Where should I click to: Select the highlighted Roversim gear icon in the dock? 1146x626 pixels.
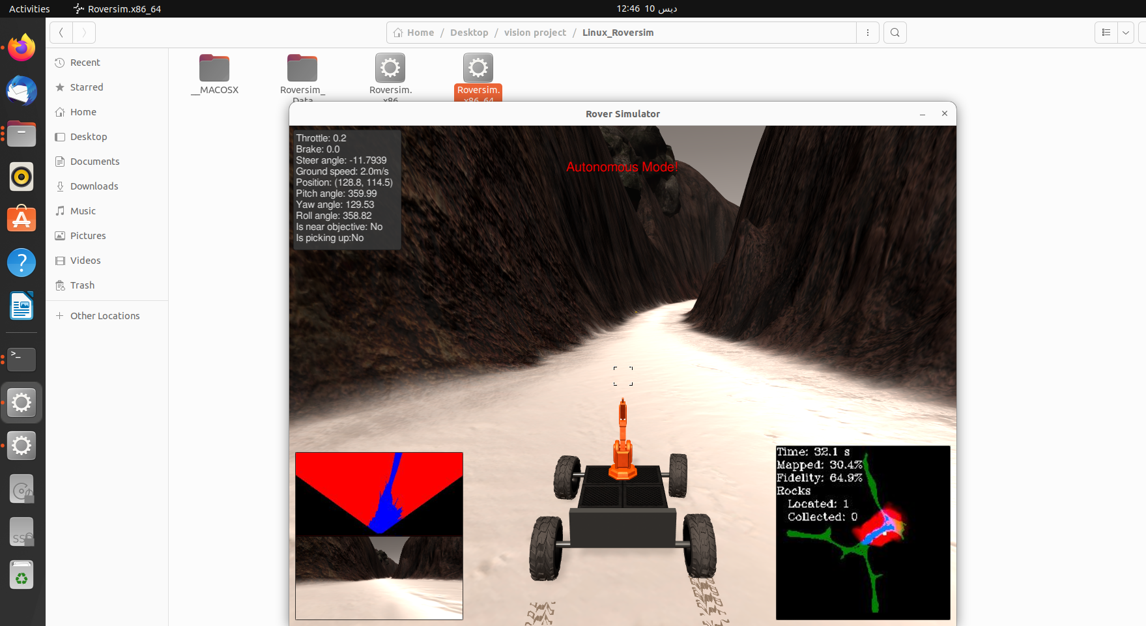tap(21, 403)
